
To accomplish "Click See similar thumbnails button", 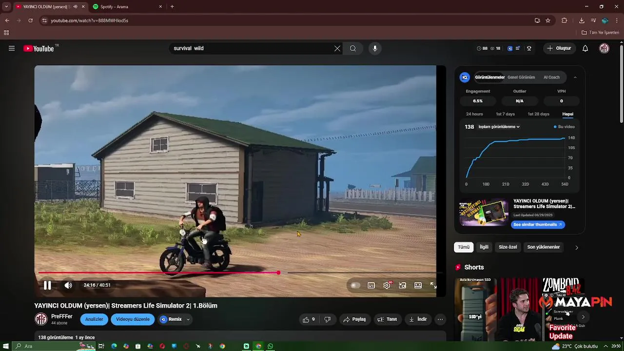I will point(538,225).
